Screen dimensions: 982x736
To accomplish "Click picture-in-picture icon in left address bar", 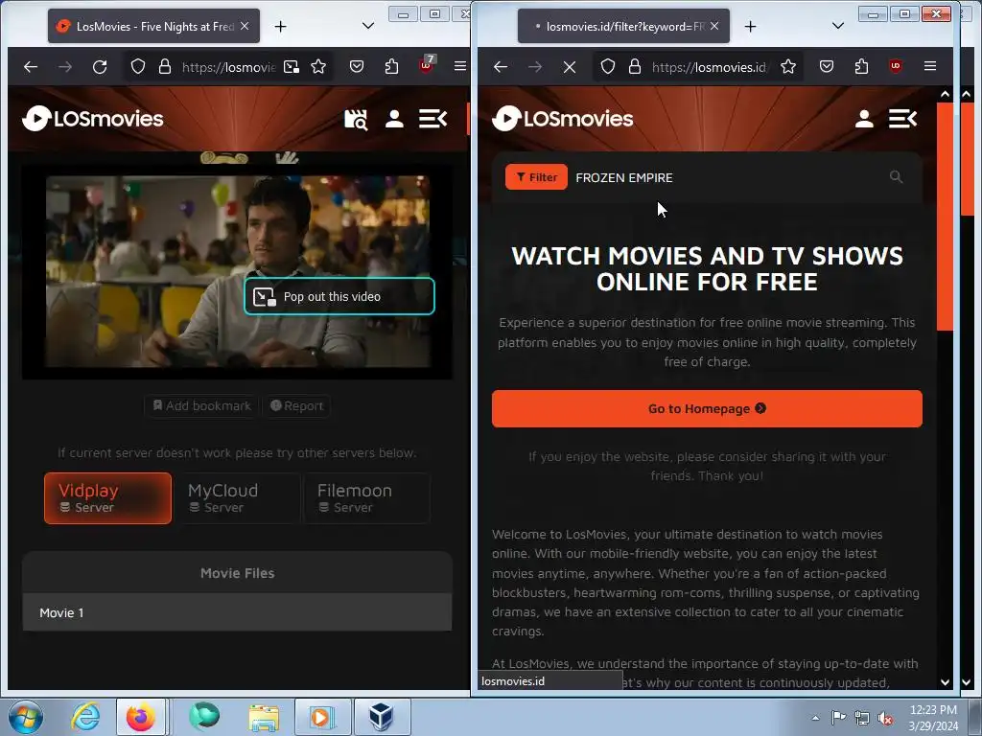I will pyautogui.click(x=292, y=66).
